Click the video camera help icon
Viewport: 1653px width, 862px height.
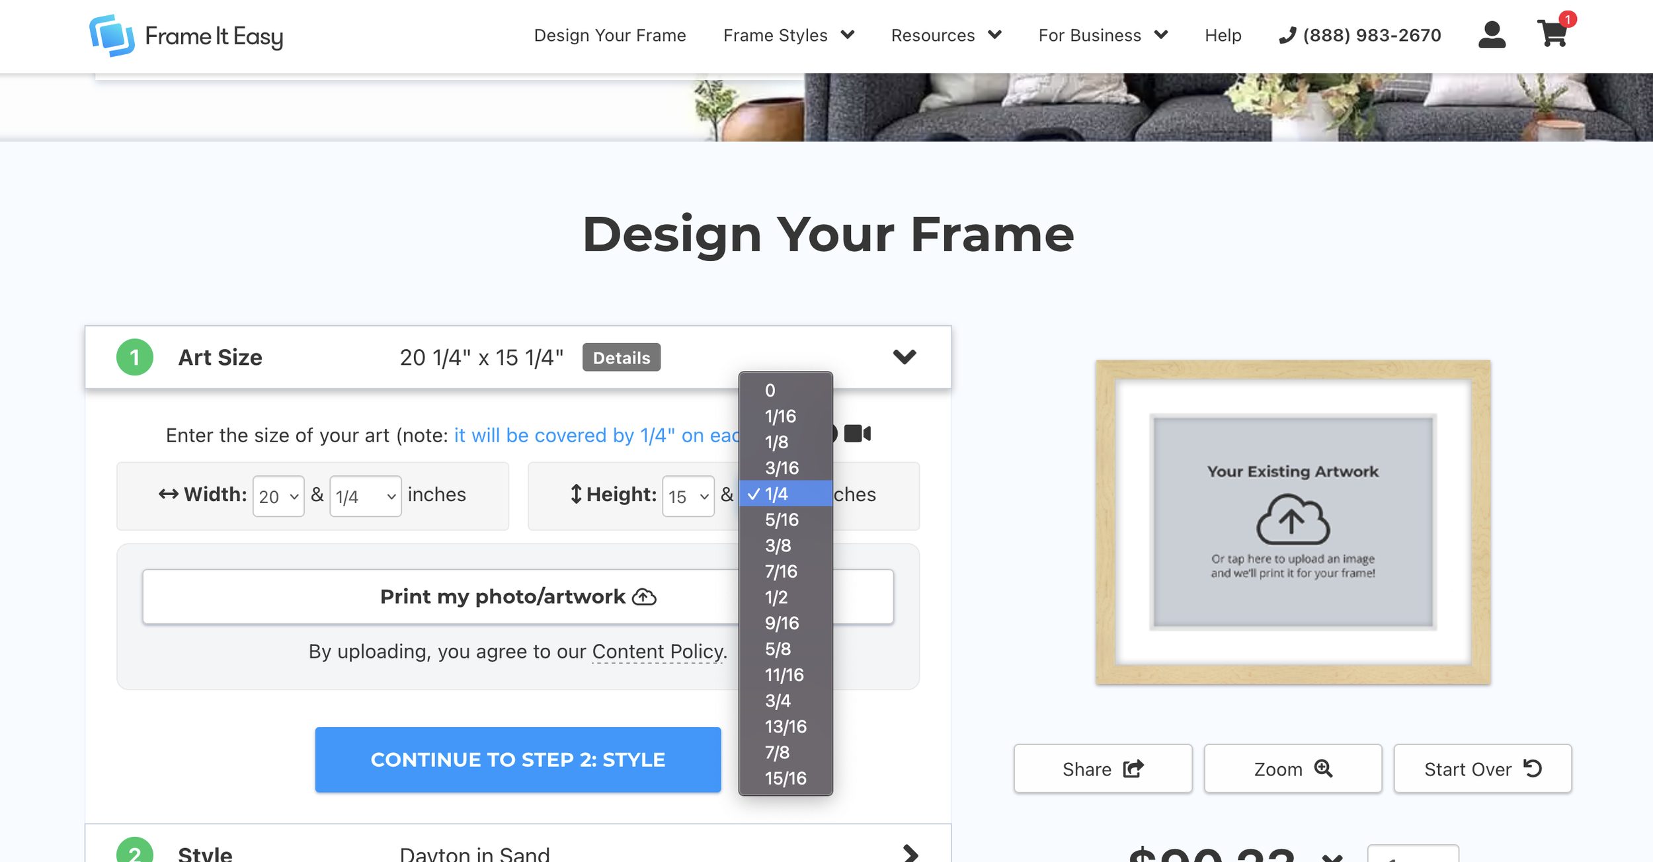(858, 434)
